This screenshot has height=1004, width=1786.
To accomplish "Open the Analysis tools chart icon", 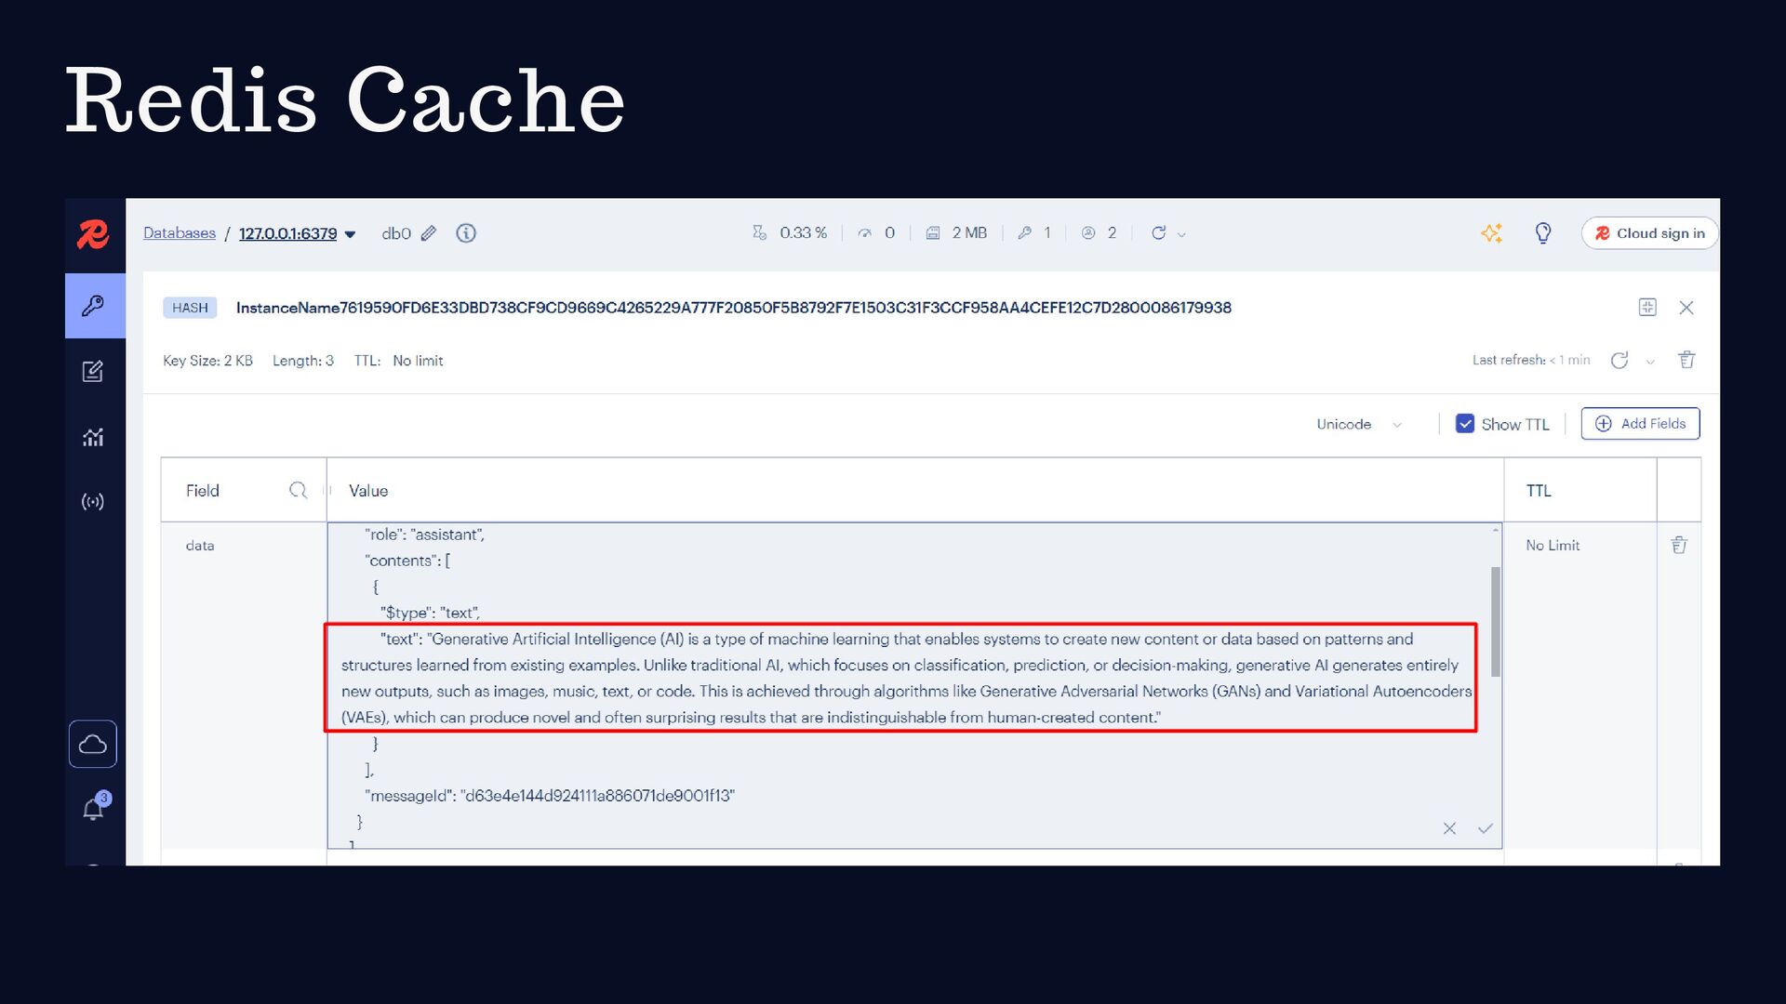I will 93,437.
